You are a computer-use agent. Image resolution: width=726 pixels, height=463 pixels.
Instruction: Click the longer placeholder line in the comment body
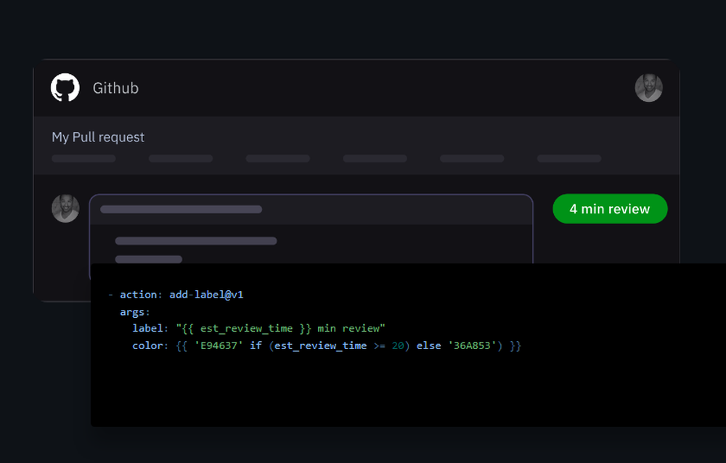click(196, 241)
